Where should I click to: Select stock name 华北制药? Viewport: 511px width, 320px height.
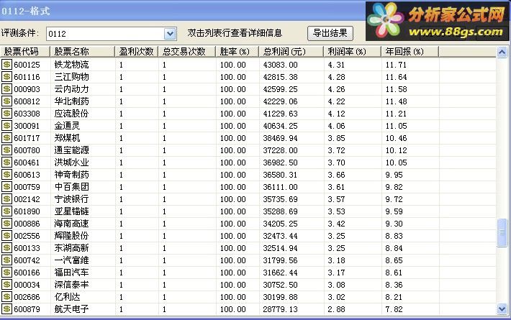[x=71, y=101]
